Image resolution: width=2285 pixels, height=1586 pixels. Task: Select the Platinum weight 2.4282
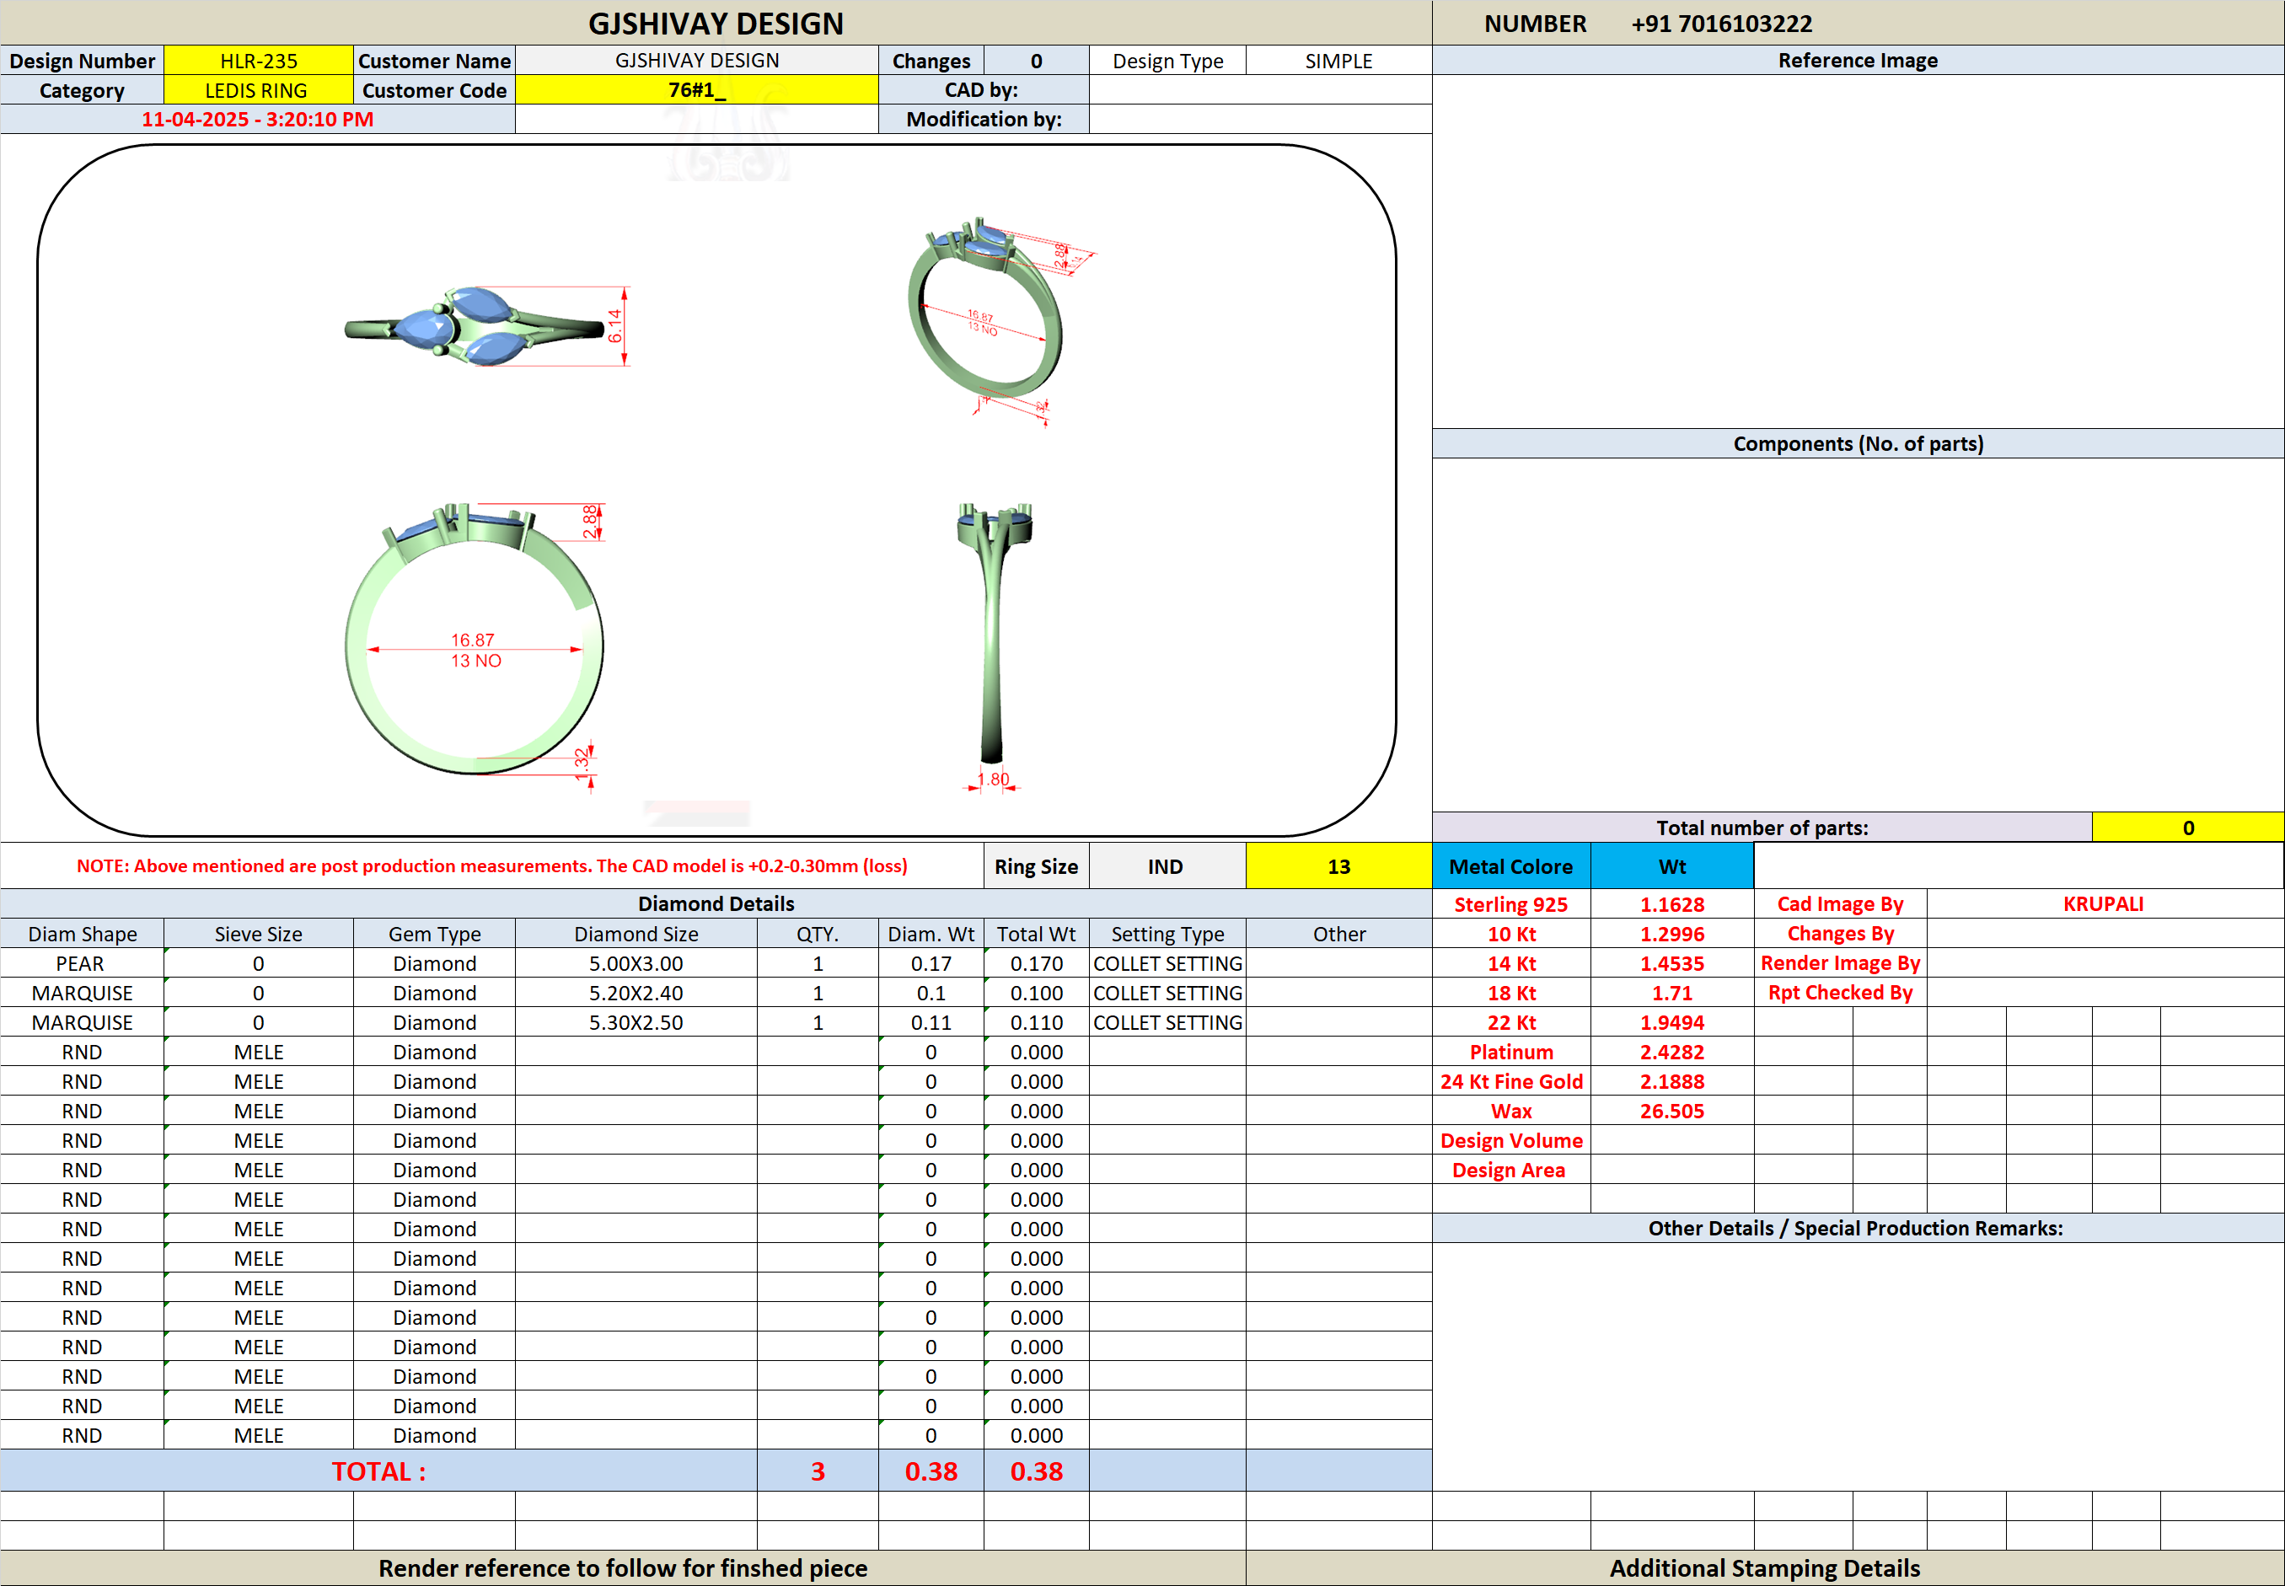1671,1053
